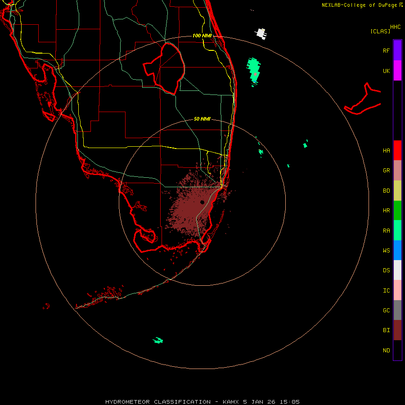Click the IC legend label
The width and height of the screenshot is (405, 405).
click(386, 291)
